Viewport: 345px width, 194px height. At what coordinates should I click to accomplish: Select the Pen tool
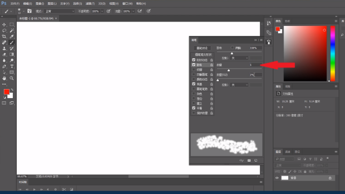point(4,66)
